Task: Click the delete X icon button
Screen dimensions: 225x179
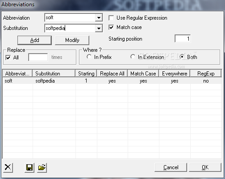Action: tap(8, 167)
